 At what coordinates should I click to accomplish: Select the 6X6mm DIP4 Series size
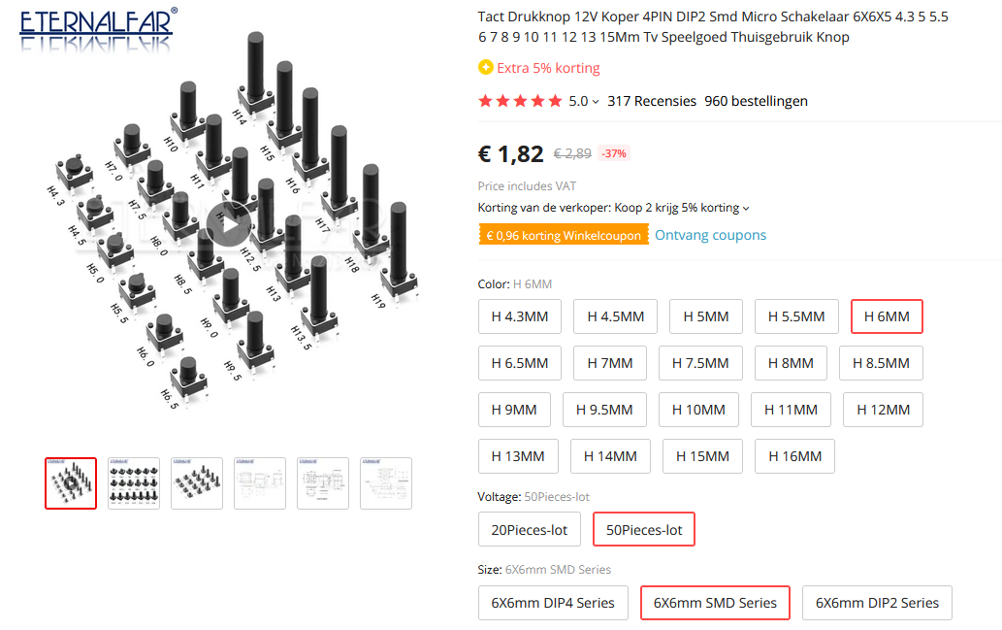[553, 603]
